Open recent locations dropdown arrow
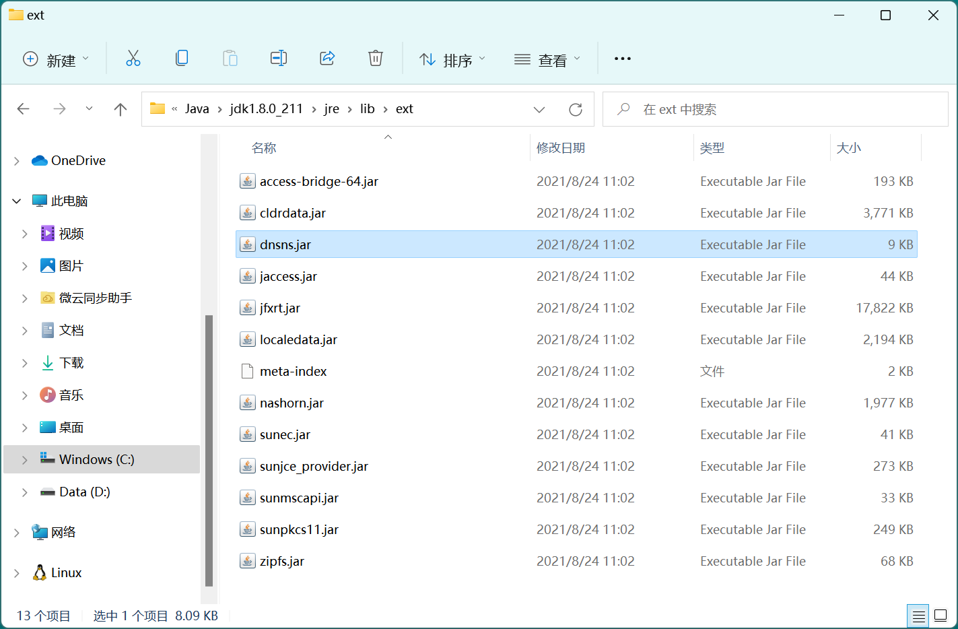The image size is (958, 629). (89, 109)
